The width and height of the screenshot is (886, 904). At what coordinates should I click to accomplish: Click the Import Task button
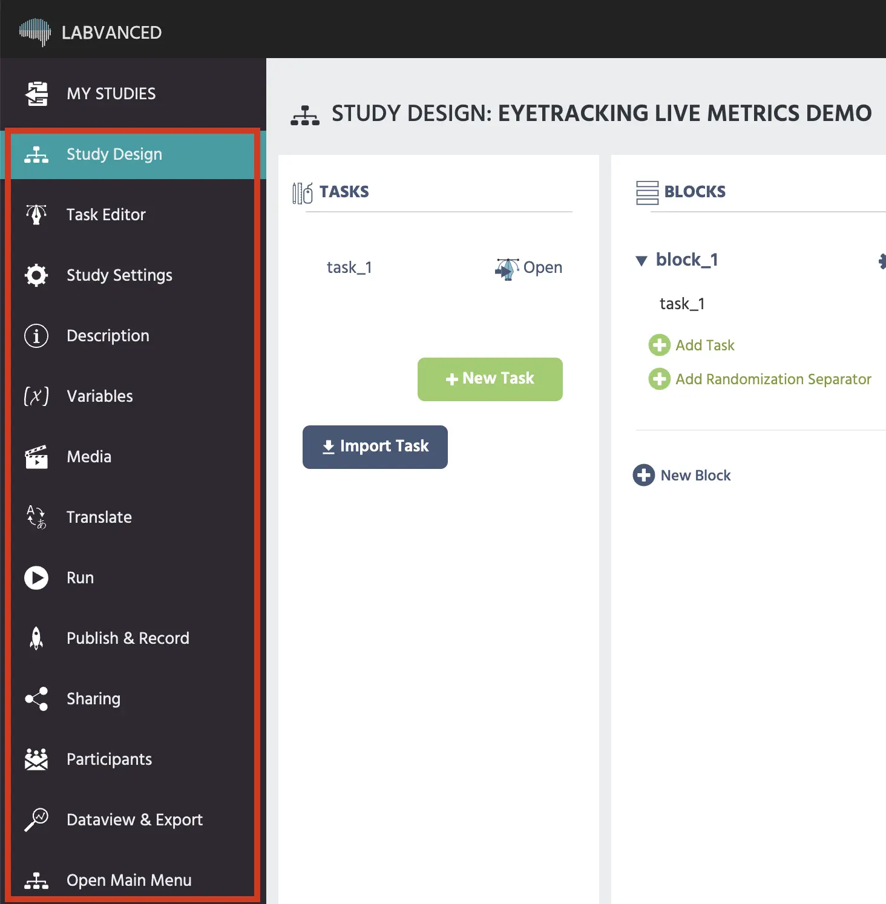coord(375,447)
